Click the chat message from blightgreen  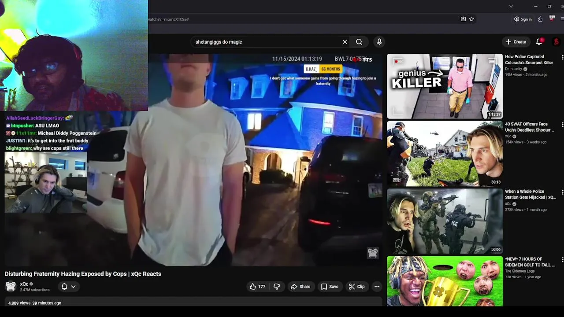(x=45, y=148)
